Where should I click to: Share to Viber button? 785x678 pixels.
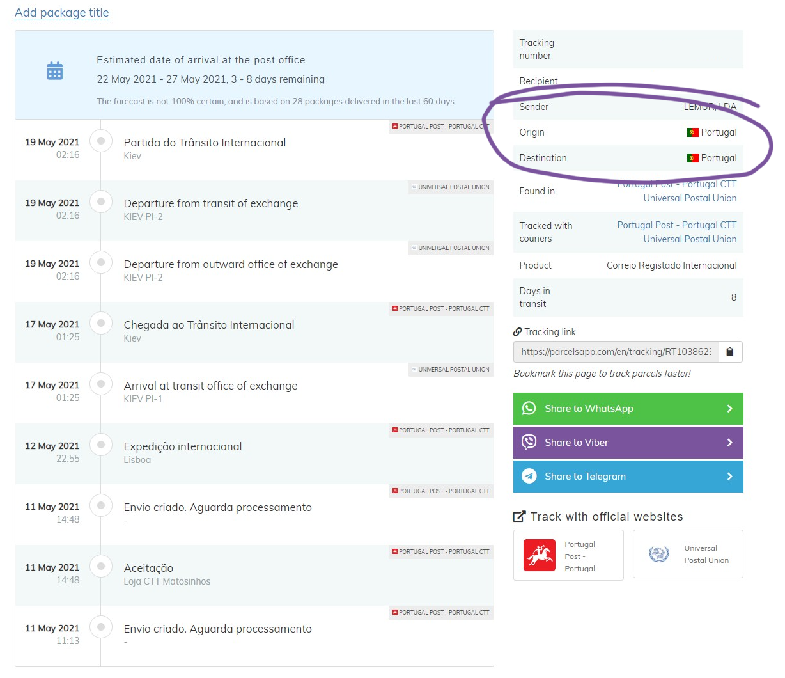click(628, 443)
